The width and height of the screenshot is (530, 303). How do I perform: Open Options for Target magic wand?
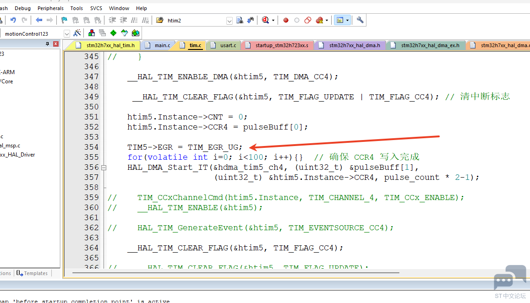pyautogui.click(x=77, y=33)
